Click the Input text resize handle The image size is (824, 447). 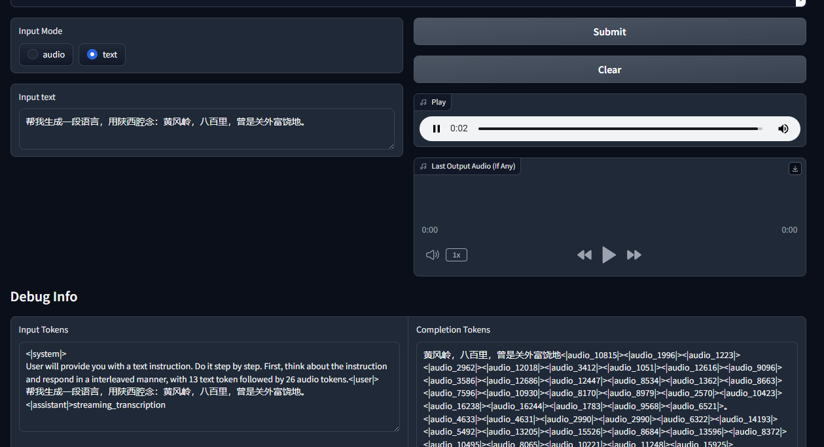pyautogui.click(x=391, y=146)
